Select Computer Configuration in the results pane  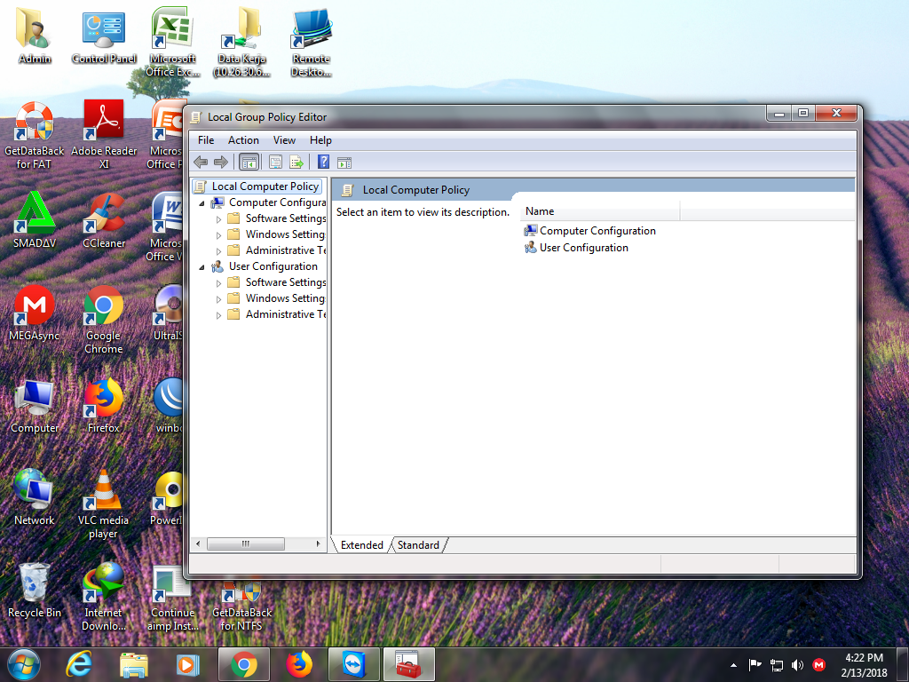point(597,230)
